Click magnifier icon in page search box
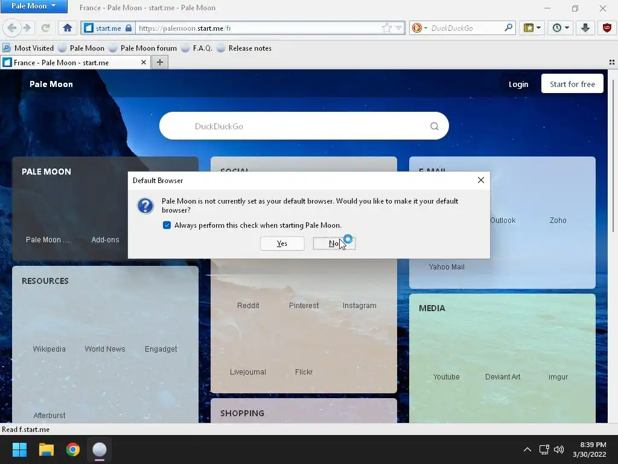Viewport: 618px width, 464px height. point(435,126)
